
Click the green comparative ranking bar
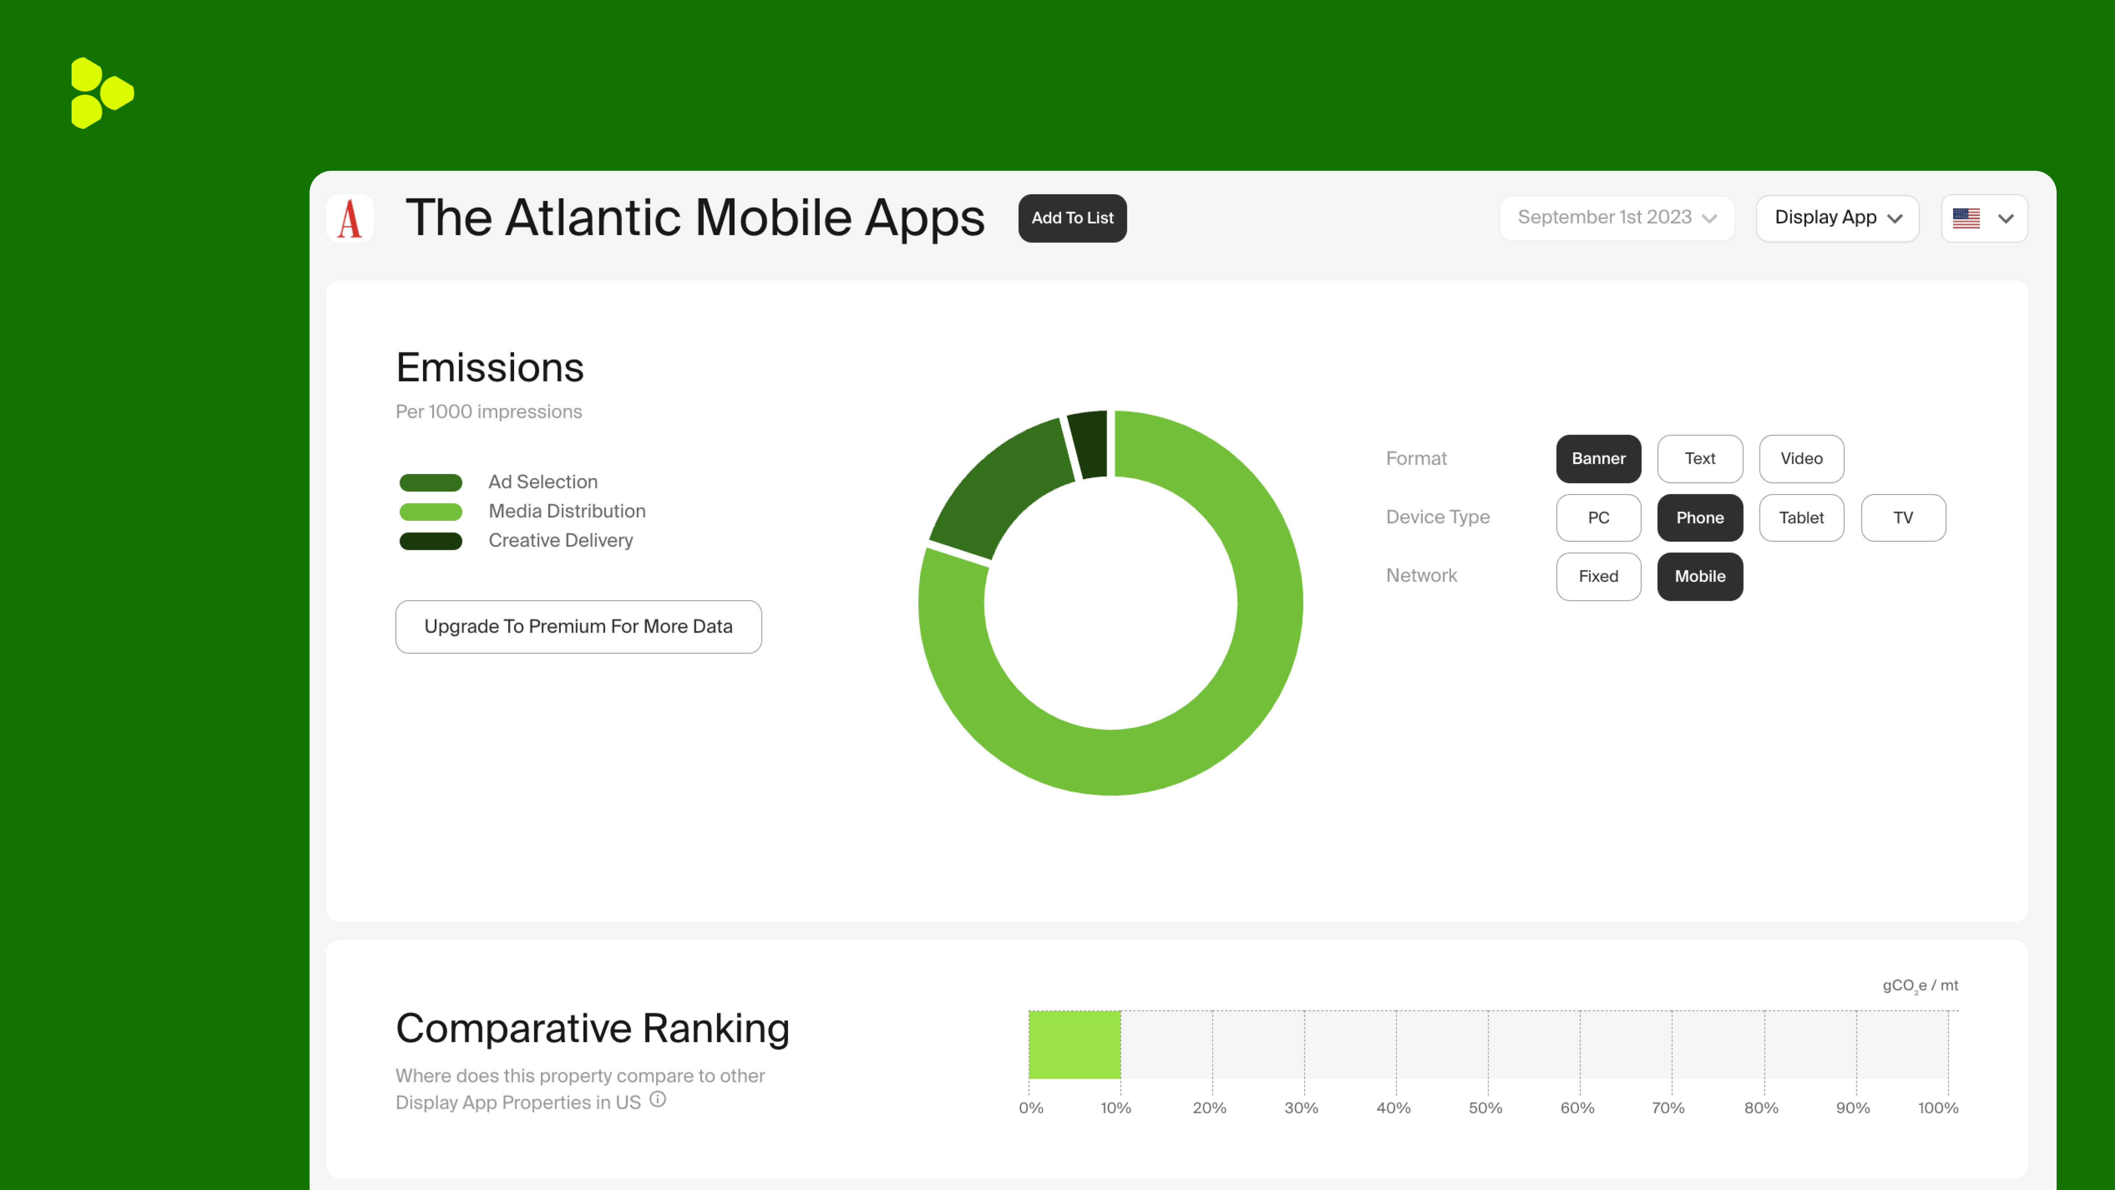[1074, 1045]
